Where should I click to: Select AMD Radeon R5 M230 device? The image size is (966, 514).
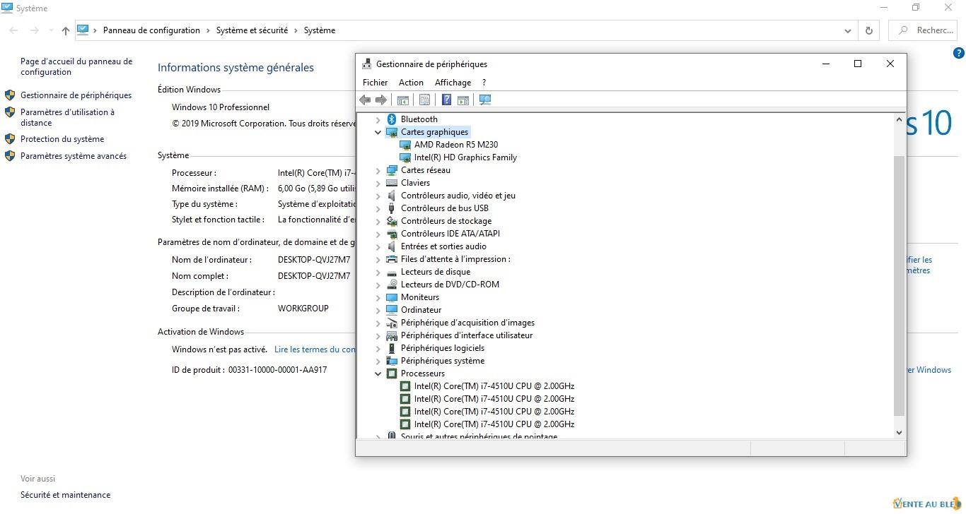click(456, 145)
